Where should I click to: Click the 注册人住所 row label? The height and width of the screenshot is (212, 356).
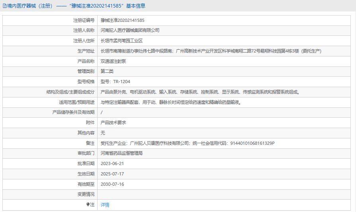tap(84, 41)
